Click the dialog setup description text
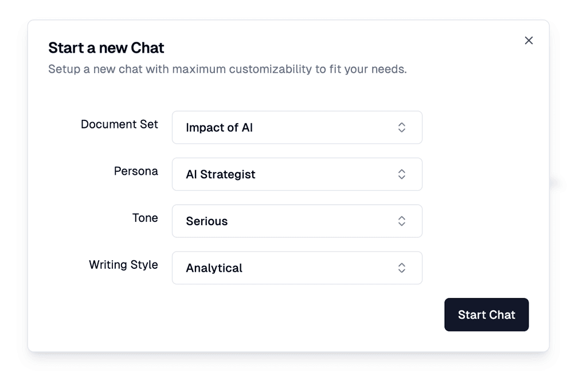Viewport: 587px width, 376px height. coord(227,69)
